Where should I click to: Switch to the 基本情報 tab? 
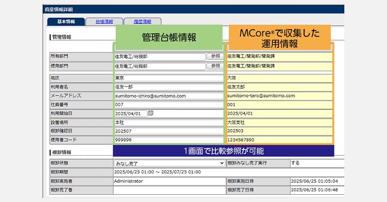click(66, 22)
